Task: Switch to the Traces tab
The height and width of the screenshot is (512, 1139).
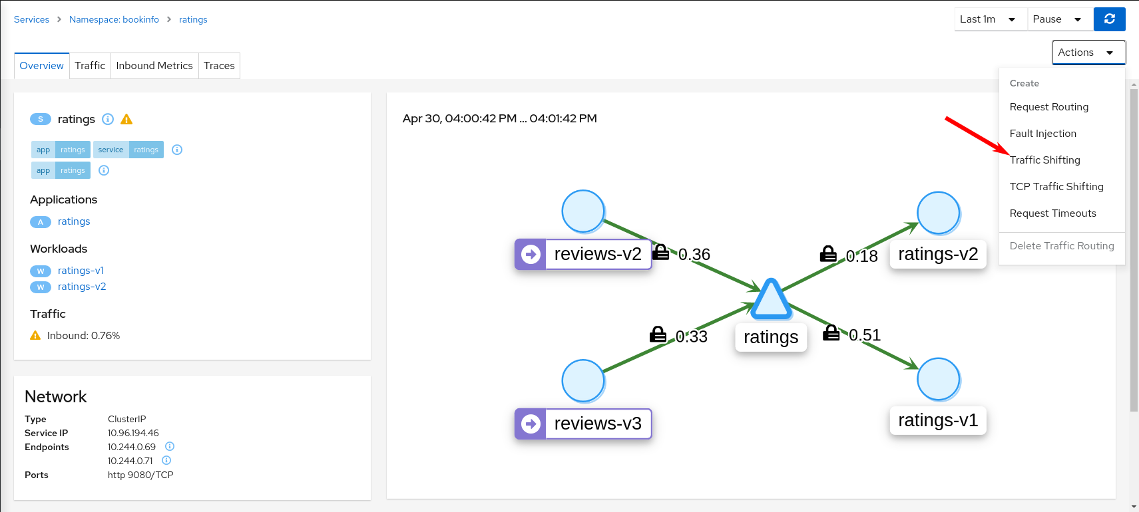Action: [219, 66]
